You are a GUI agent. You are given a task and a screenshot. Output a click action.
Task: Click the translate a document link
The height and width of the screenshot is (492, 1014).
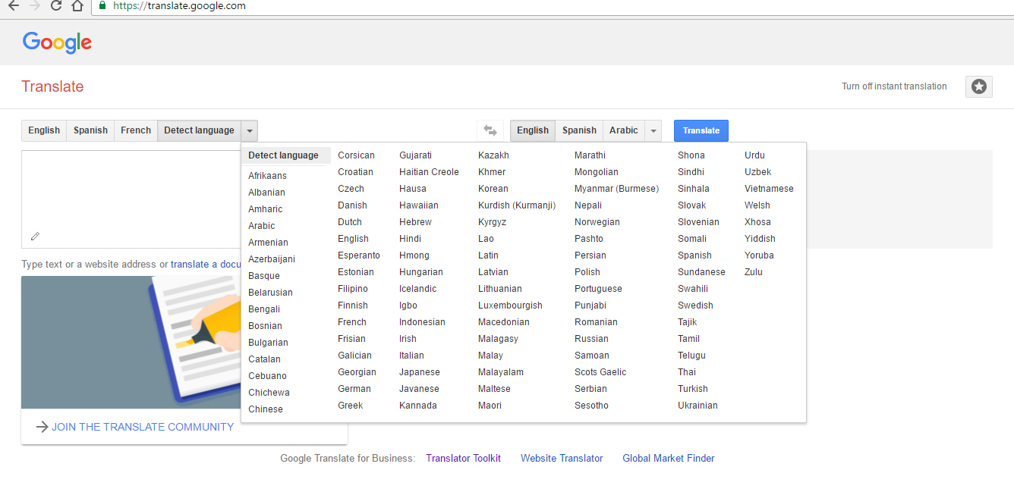[x=206, y=264]
